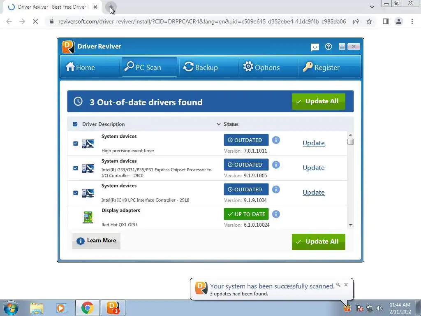Click OUTDATED badge for High precision event timer
This screenshot has width=421, height=316.
(x=246, y=140)
